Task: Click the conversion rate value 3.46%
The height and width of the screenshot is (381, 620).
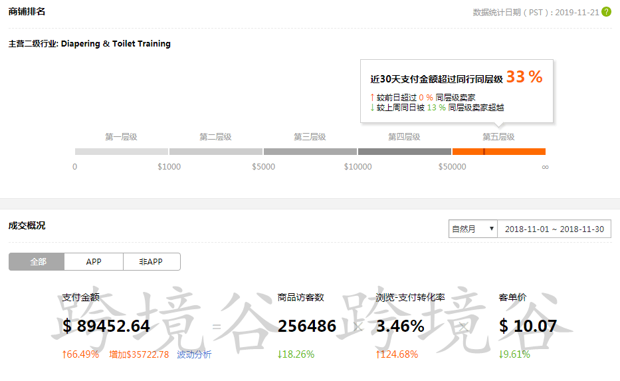Action: [400, 326]
